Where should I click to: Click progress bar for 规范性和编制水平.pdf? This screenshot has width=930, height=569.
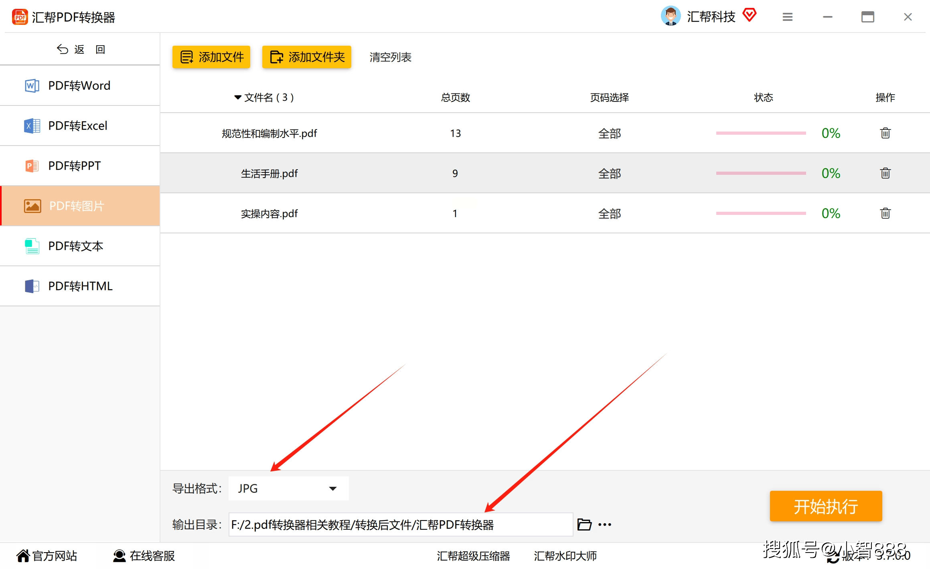coord(761,133)
